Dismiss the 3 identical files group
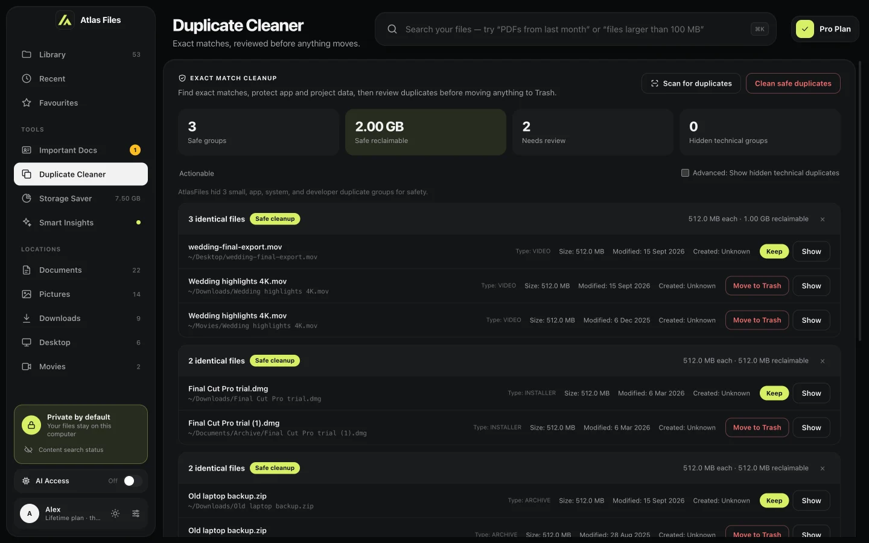This screenshot has height=543, width=869. [823, 219]
